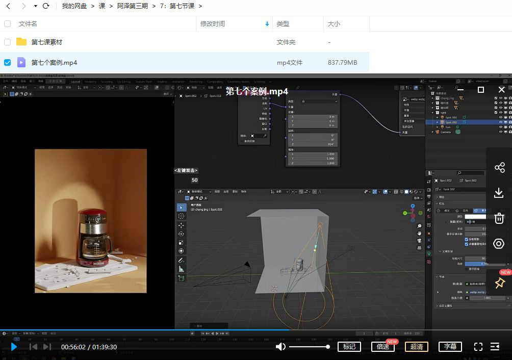Open the 字幕 subtitles button
This screenshot has width=512, height=360.
click(x=450, y=347)
